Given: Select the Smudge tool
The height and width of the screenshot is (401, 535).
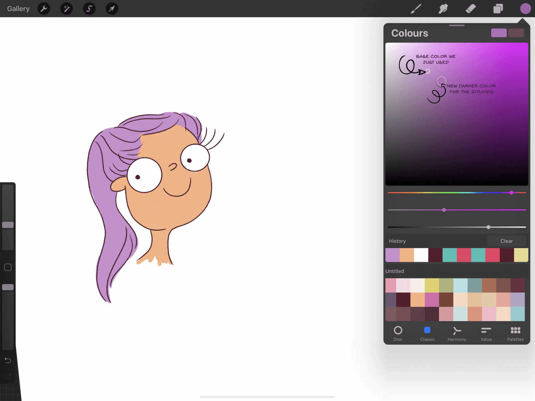Looking at the screenshot, I should (x=443, y=9).
